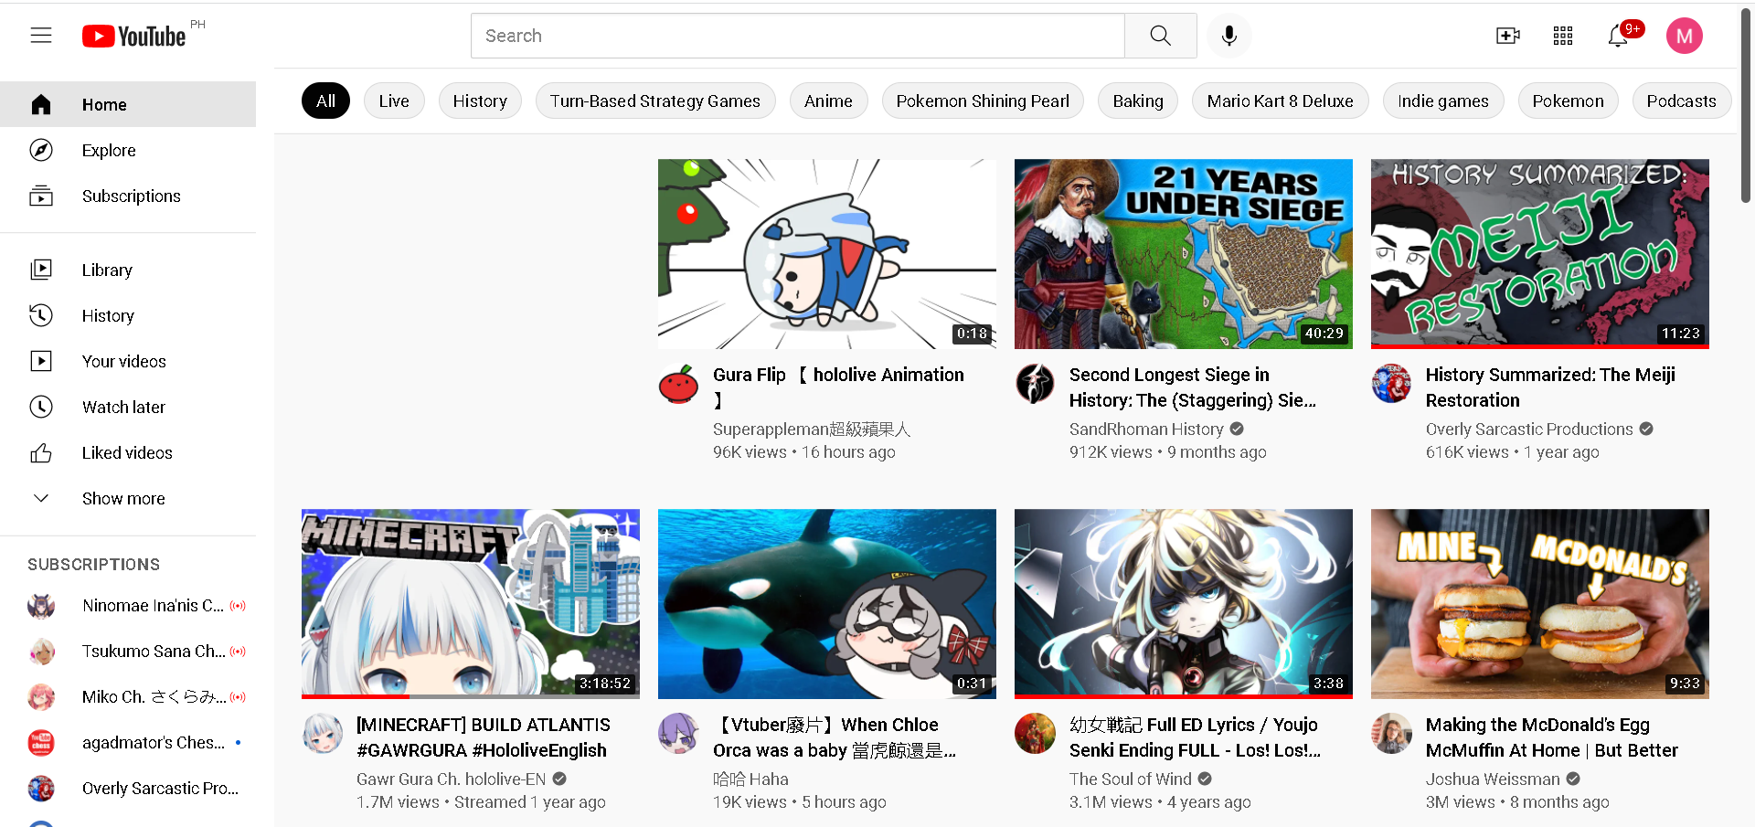Open the account avatar menu
The image size is (1755, 827).
coord(1685,36)
